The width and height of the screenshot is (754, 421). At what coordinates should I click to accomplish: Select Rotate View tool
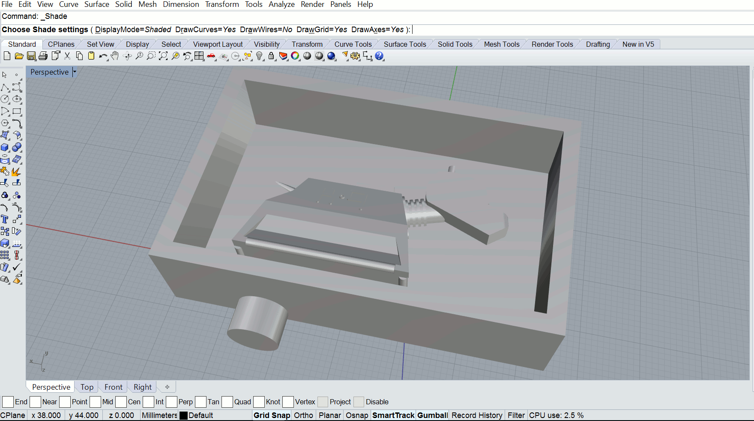(127, 56)
